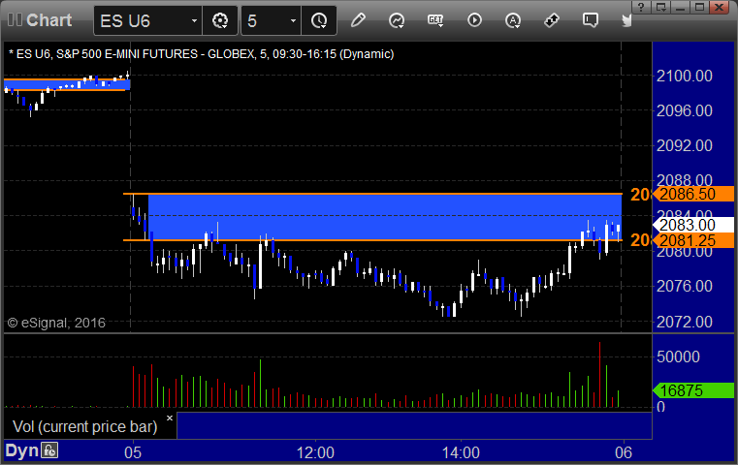This screenshot has width=738, height=465.
Task: Close the Vol study label
Action: pos(170,418)
